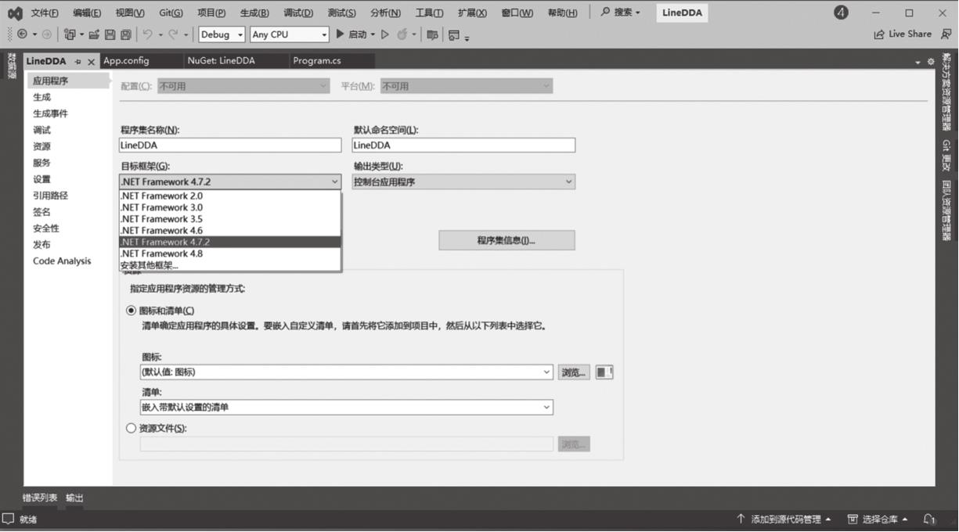Select .NET Framework 4.6 in list
Screen dimensions: 959x532
(x=230, y=231)
